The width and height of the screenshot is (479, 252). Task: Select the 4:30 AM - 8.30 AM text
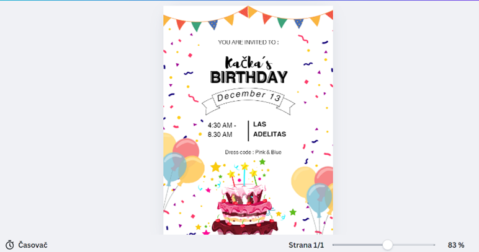click(x=222, y=130)
